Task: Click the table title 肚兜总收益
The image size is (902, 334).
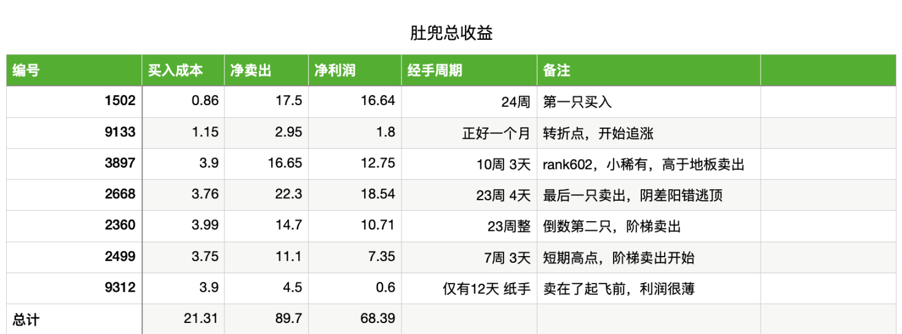Action: [451, 33]
